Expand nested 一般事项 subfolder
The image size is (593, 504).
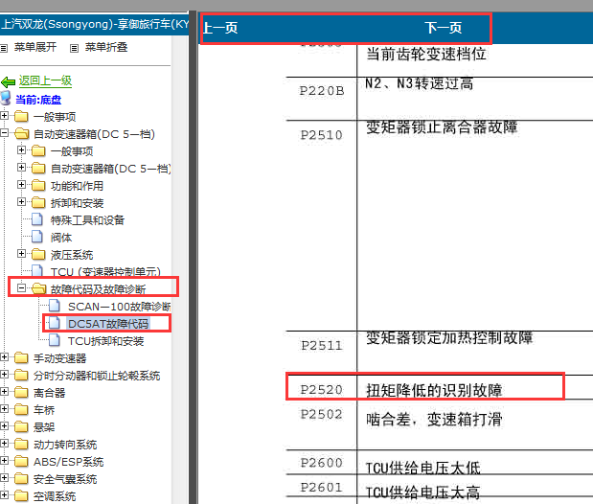[x=22, y=150]
